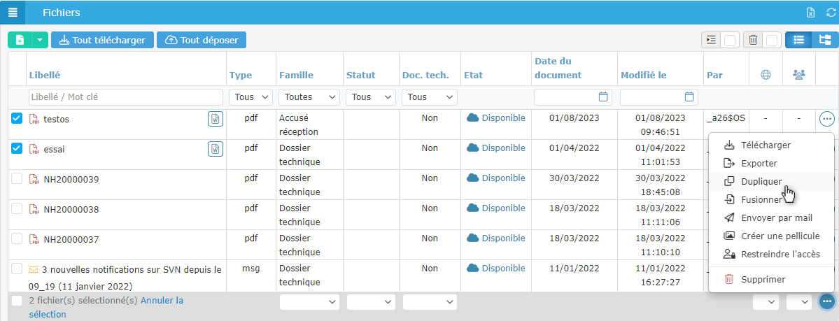839x321 pixels.
Task: Click the refresh icon in the header
Action: [x=831, y=13]
